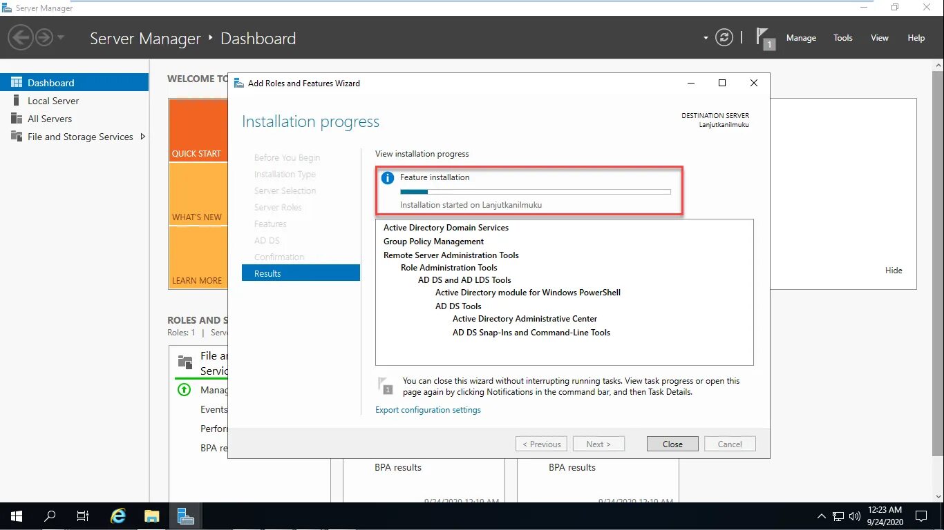
Task: Click the network icon in system tray
Action: coord(838,516)
